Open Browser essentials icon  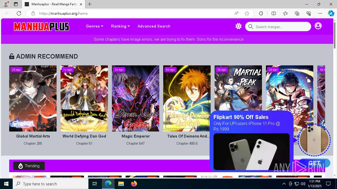pyautogui.click(x=309, y=13)
